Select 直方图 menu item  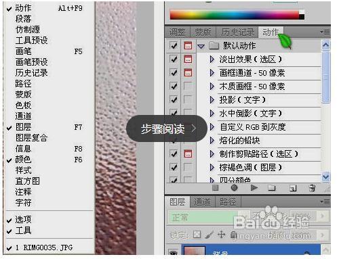[49, 181]
